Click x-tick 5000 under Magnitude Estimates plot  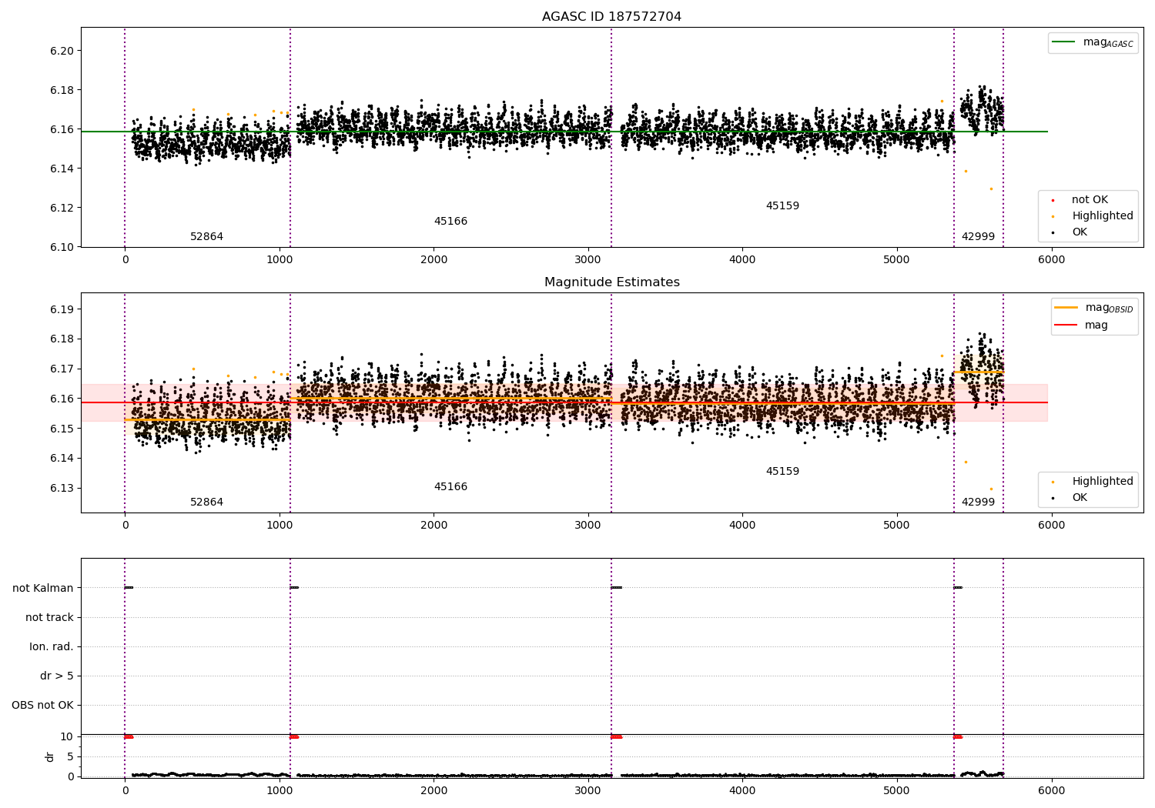897,526
